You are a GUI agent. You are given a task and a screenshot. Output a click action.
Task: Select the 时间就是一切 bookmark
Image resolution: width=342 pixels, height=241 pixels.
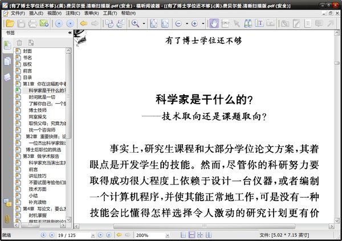click(42, 97)
